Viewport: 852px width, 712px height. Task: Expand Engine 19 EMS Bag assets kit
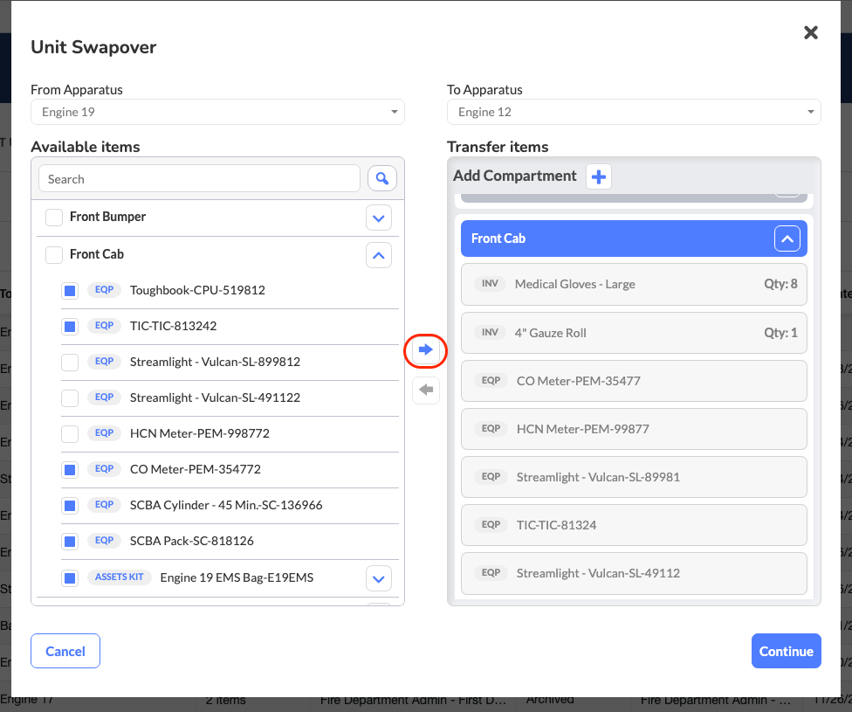[x=379, y=578]
